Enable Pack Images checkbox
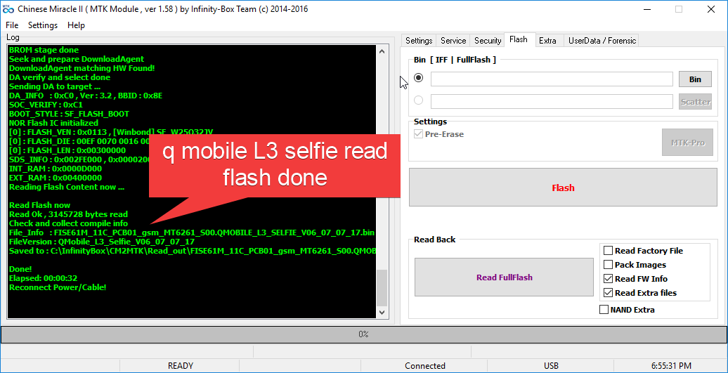The image size is (728, 373). coord(608,265)
